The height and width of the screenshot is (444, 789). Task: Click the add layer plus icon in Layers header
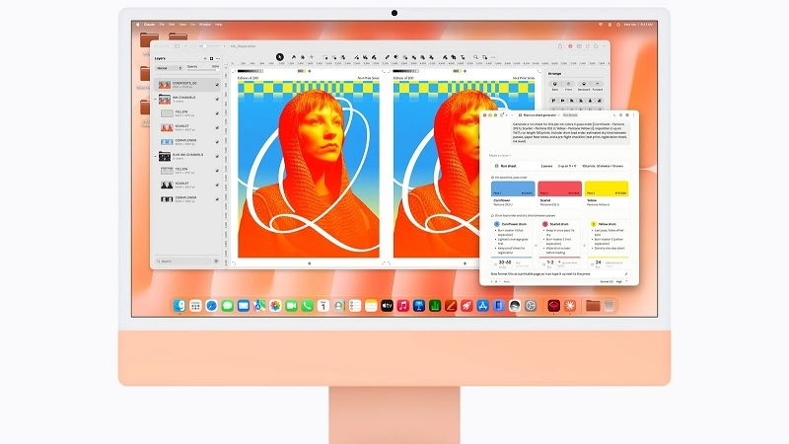[211, 58]
